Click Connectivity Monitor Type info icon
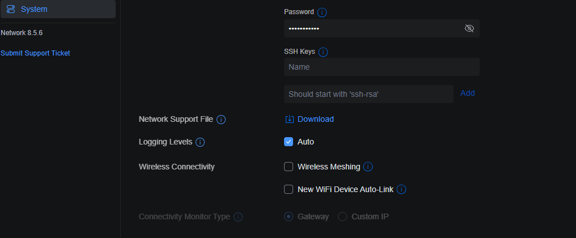 pos(238,217)
